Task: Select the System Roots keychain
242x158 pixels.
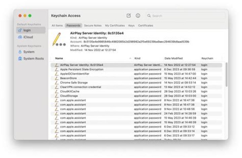Action: 31,59
